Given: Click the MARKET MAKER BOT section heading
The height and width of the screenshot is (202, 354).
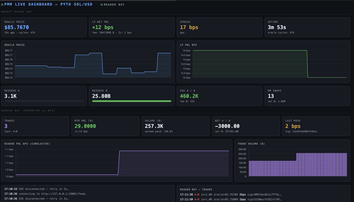Looking at the screenshot, I should click(17, 12).
